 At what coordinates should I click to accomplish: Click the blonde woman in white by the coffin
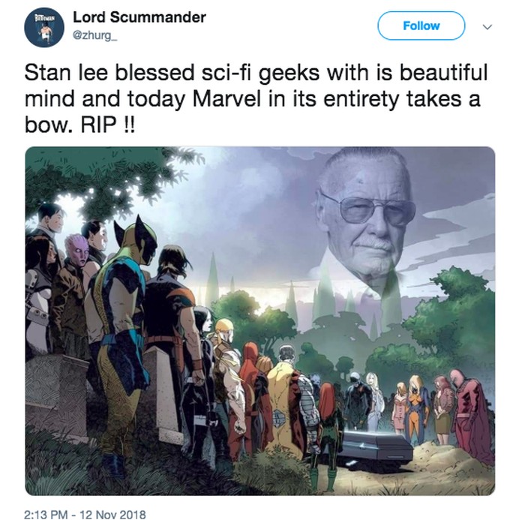pos(373,402)
